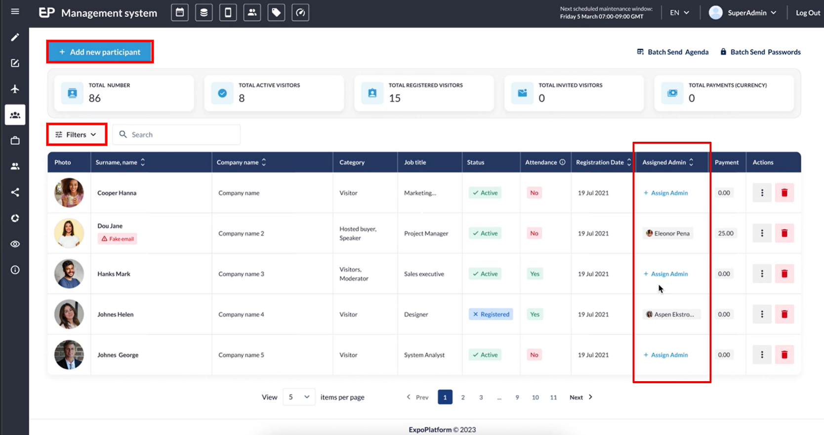
Task: Assign admin to Hanks Mark
Action: pos(665,274)
